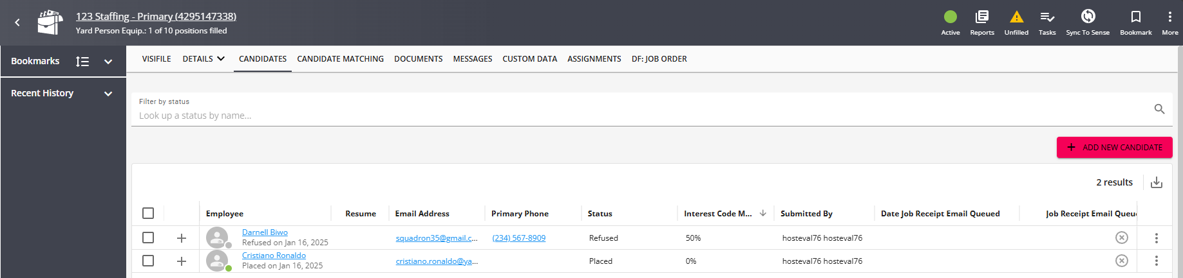This screenshot has width=1183, height=278.
Task: Toggle the select-all candidates checkbox
Action: click(x=148, y=213)
